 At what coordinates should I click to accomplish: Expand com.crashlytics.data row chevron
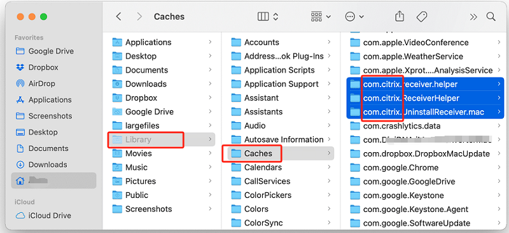point(499,126)
